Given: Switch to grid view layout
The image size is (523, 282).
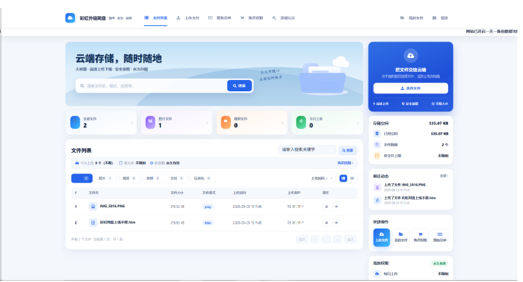Looking at the screenshot, I should tap(352, 179).
